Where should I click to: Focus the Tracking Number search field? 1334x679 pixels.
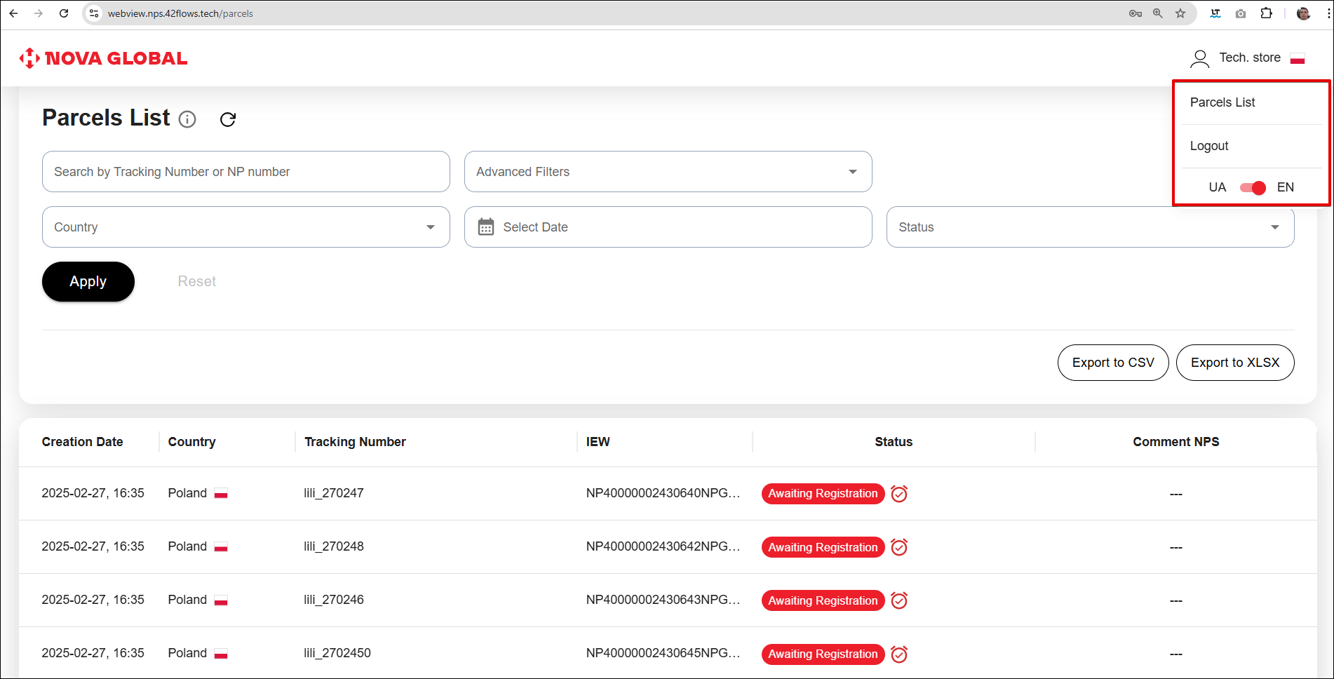pyautogui.click(x=245, y=172)
